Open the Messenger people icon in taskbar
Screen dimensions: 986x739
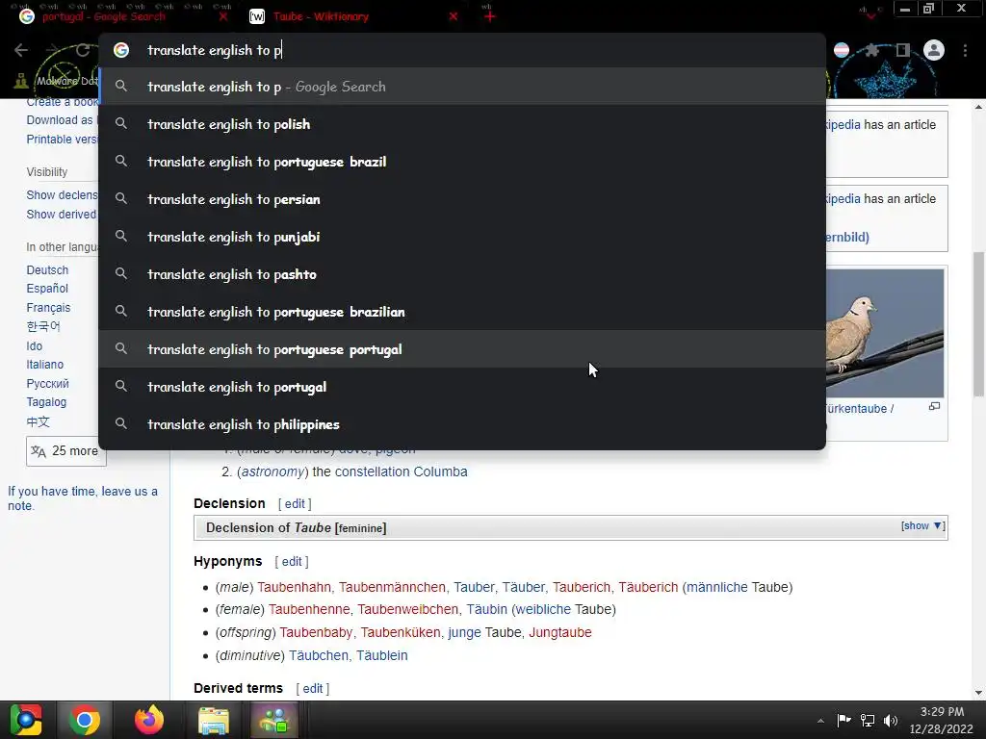click(x=275, y=720)
